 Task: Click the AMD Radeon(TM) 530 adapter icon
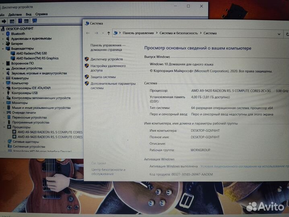[x=13, y=53]
